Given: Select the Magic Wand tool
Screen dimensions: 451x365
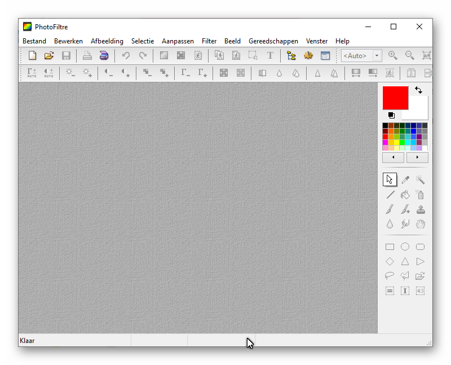Looking at the screenshot, I should pyautogui.click(x=420, y=179).
